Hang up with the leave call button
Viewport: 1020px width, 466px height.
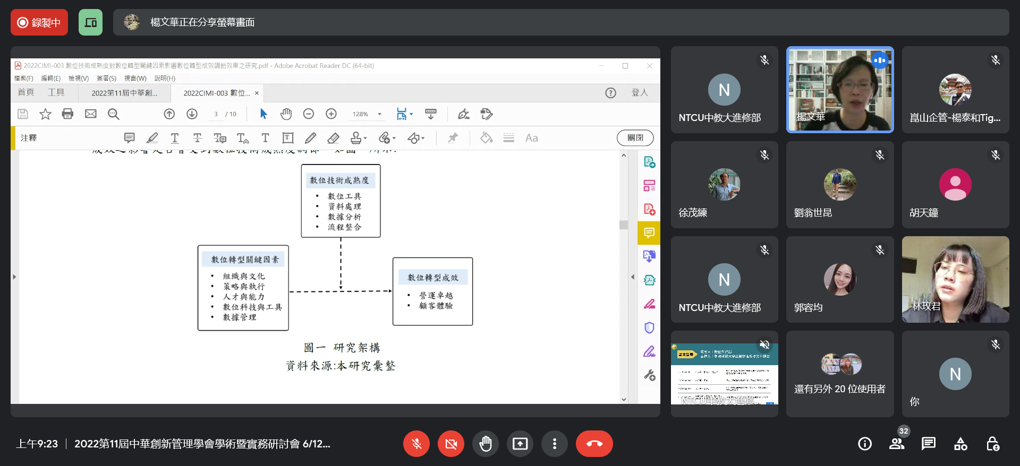pyautogui.click(x=594, y=444)
